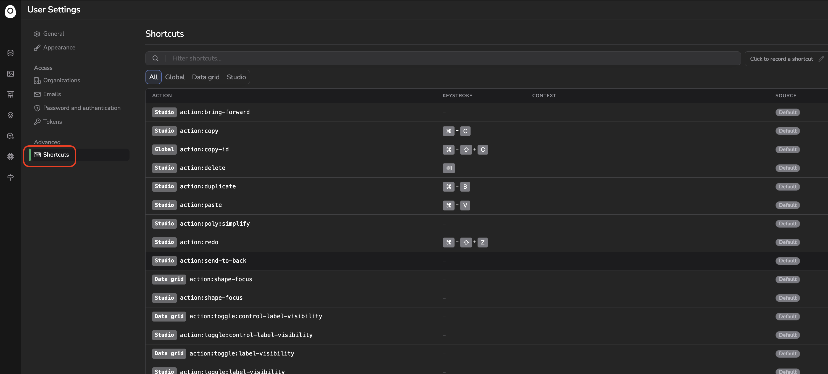Click the B key of action:duplicate

[465, 186]
